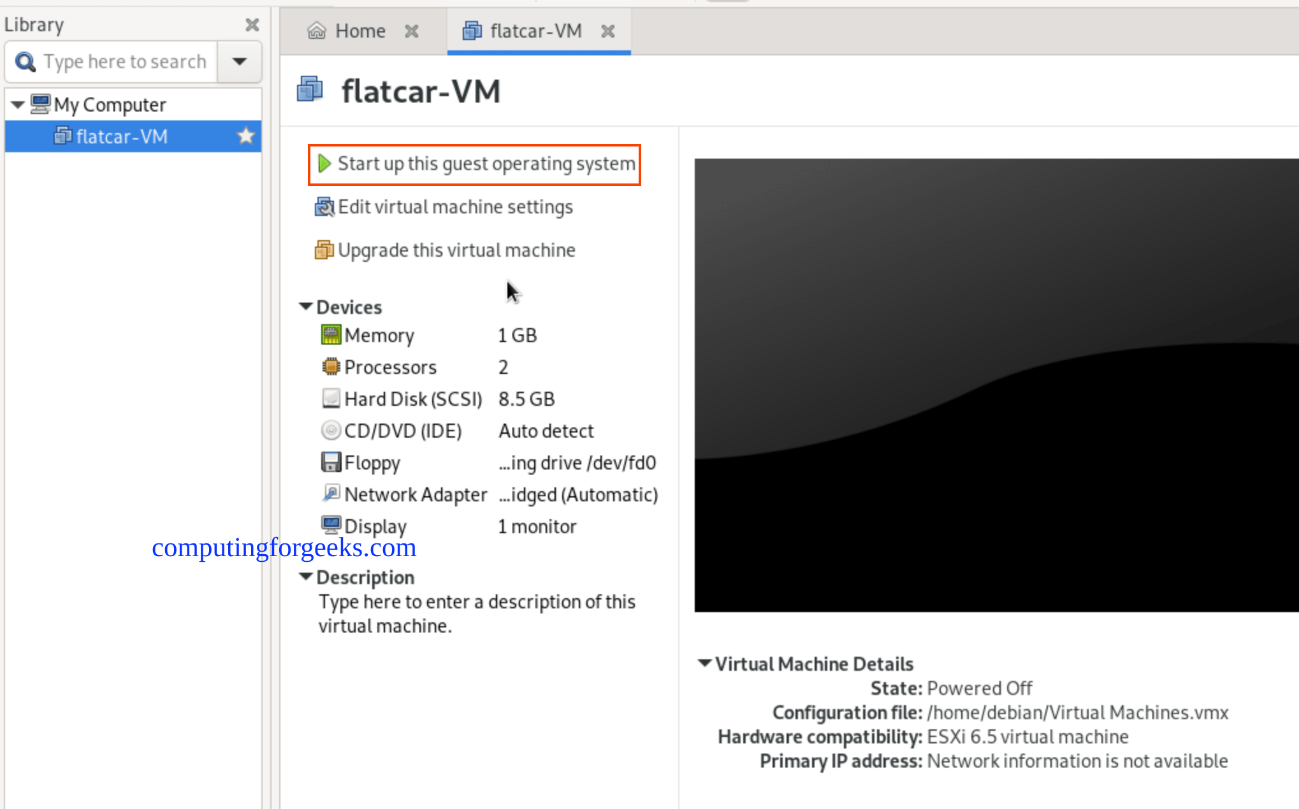The height and width of the screenshot is (809, 1299).
Task: Collapse the My Computer tree node
Action: click(x=17, y=104)
